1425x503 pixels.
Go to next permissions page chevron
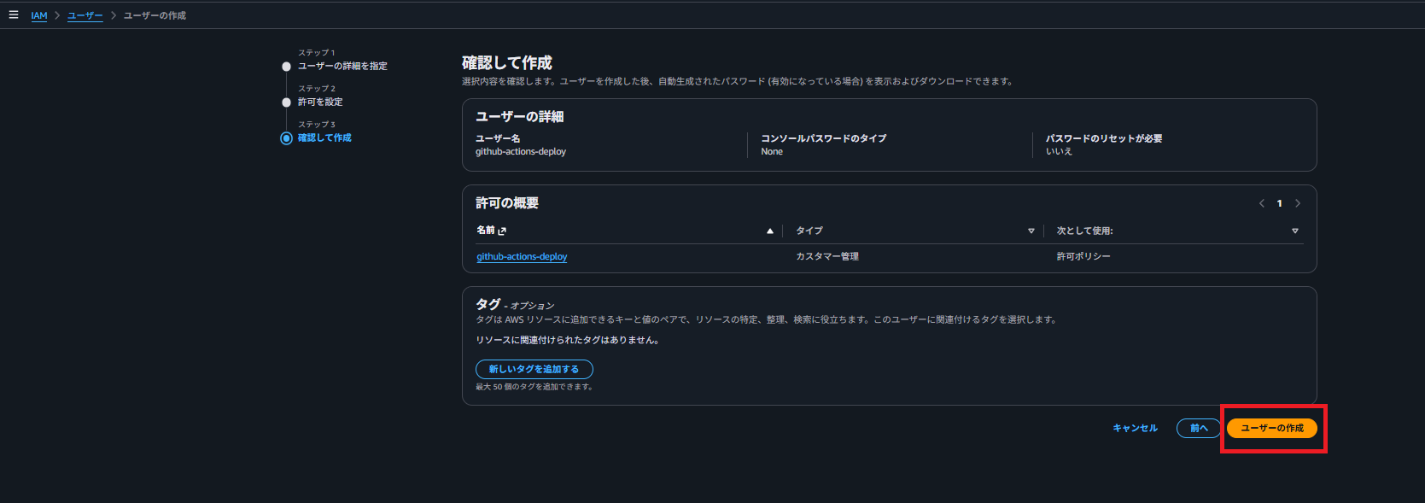click(1298, 203)
